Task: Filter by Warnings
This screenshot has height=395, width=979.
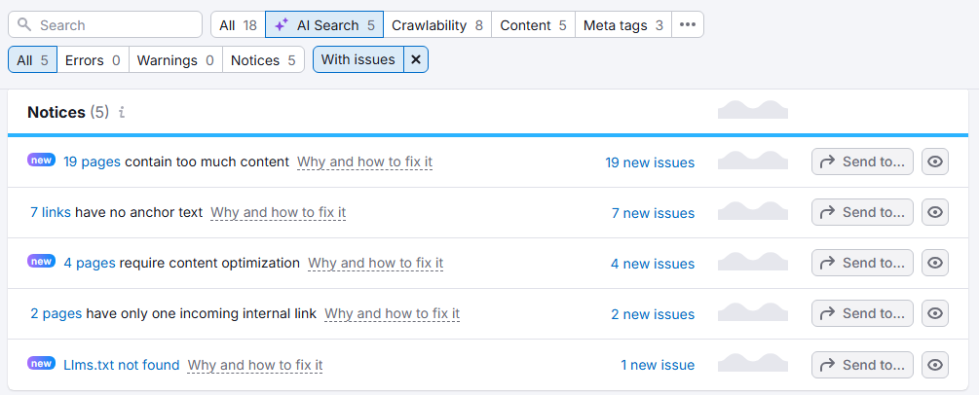Action: pos(175,60)
